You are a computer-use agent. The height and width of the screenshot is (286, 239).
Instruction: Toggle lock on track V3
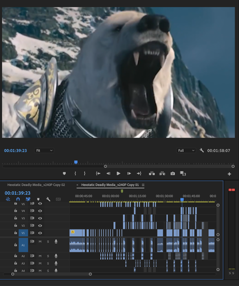click(x=16, y=218)
